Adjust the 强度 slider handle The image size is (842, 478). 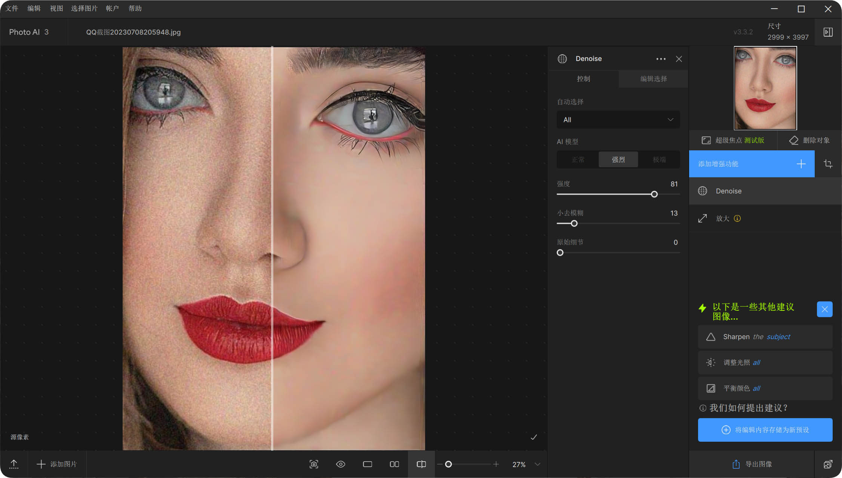tap(654, 194)
